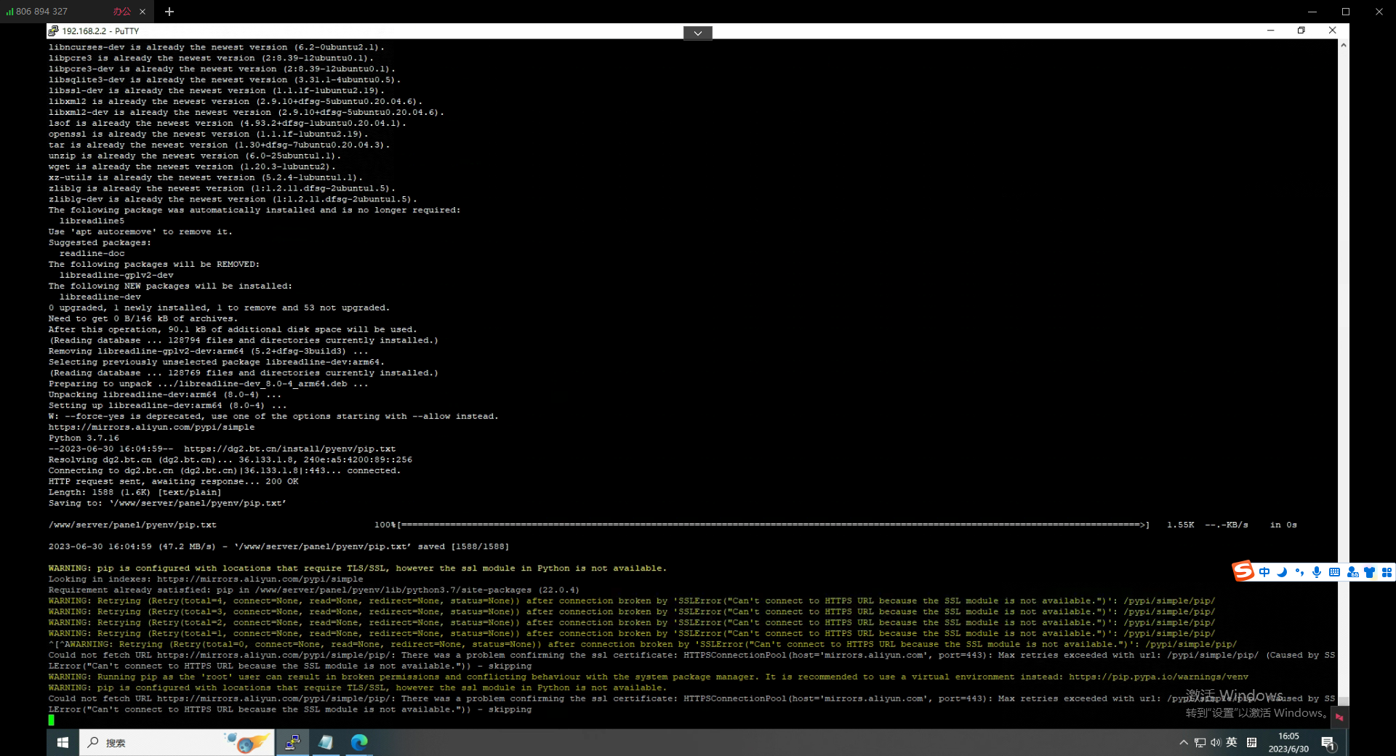Open the Windows Start menu
This screenshot has width=1396, height=756.
[x=63, y=742]
